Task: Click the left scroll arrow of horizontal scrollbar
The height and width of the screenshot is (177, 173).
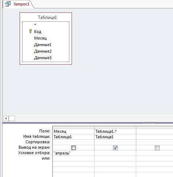Action: pos(6,118)
